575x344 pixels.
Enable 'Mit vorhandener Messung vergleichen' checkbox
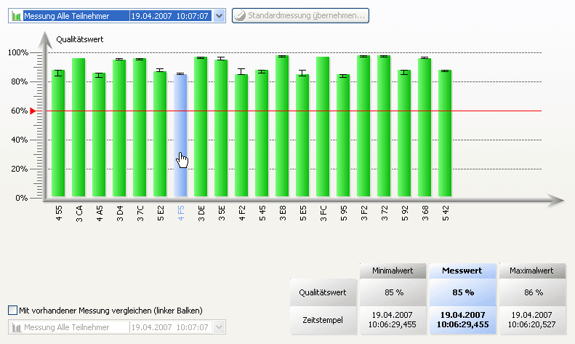point(12,311)
